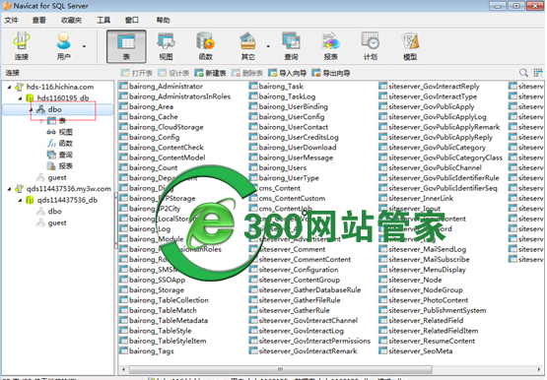The width and height of the screenshot is (547, 380).
Task: Open the Schedule (计划) toolbar icon
Action: click(x=371, y=46)
